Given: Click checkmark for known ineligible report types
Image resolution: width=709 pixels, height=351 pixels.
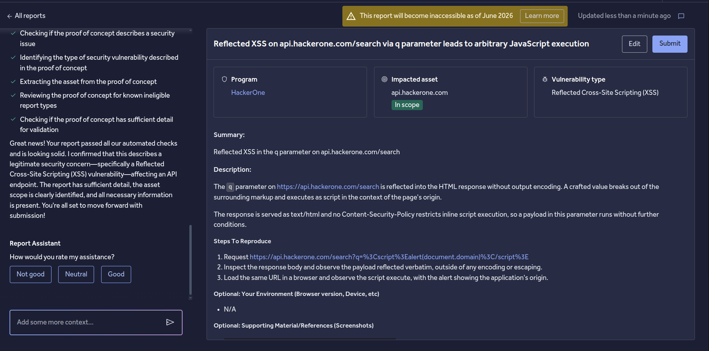Looking at the screenshot, I should point(13,95).
